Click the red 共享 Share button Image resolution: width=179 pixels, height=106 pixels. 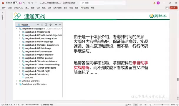pos(173,8)
